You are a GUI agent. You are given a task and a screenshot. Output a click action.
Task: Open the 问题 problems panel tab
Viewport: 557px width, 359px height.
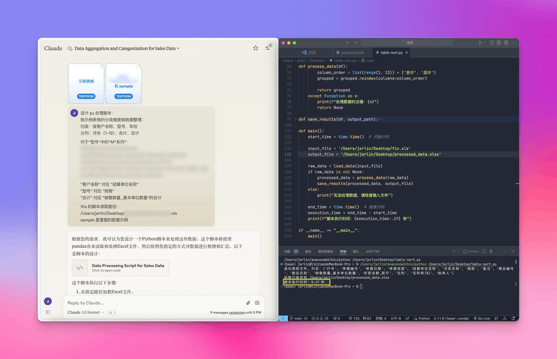coord(291,251)
